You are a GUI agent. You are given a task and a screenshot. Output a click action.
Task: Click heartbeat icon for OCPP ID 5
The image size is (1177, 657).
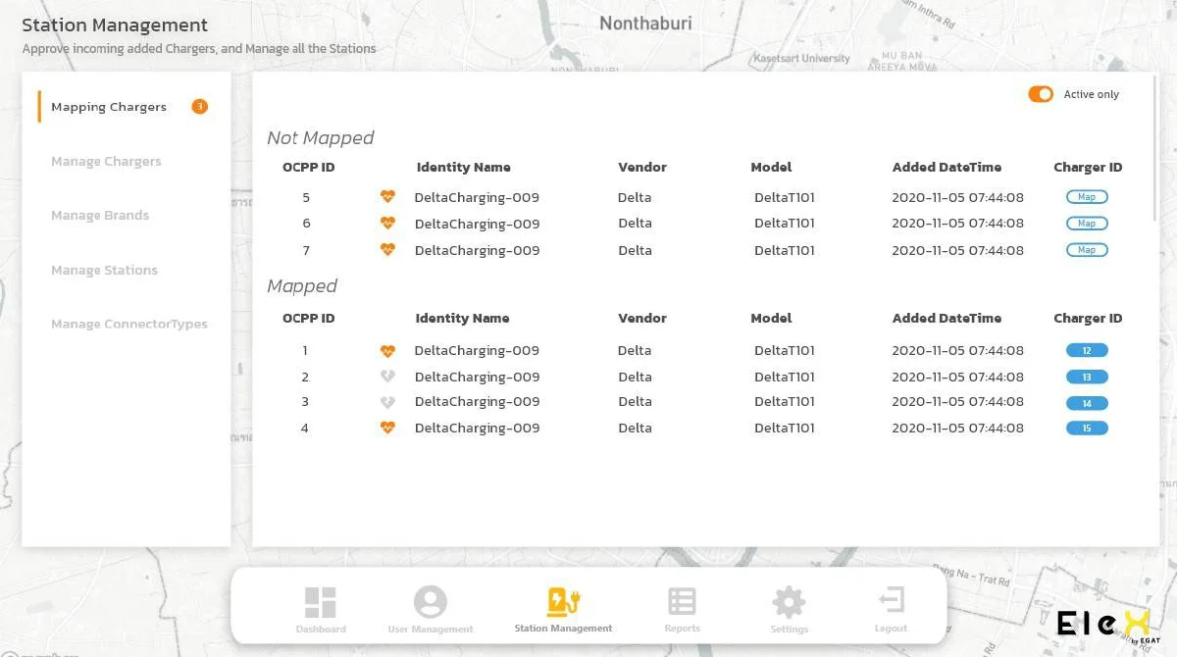tap(387, 197)
